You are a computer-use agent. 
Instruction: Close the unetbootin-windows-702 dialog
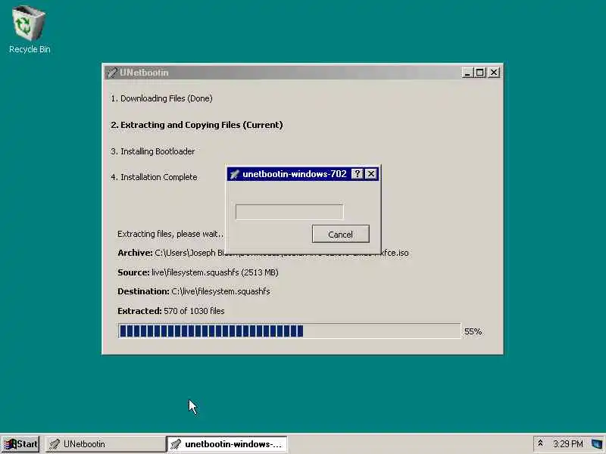pos(371,174)
